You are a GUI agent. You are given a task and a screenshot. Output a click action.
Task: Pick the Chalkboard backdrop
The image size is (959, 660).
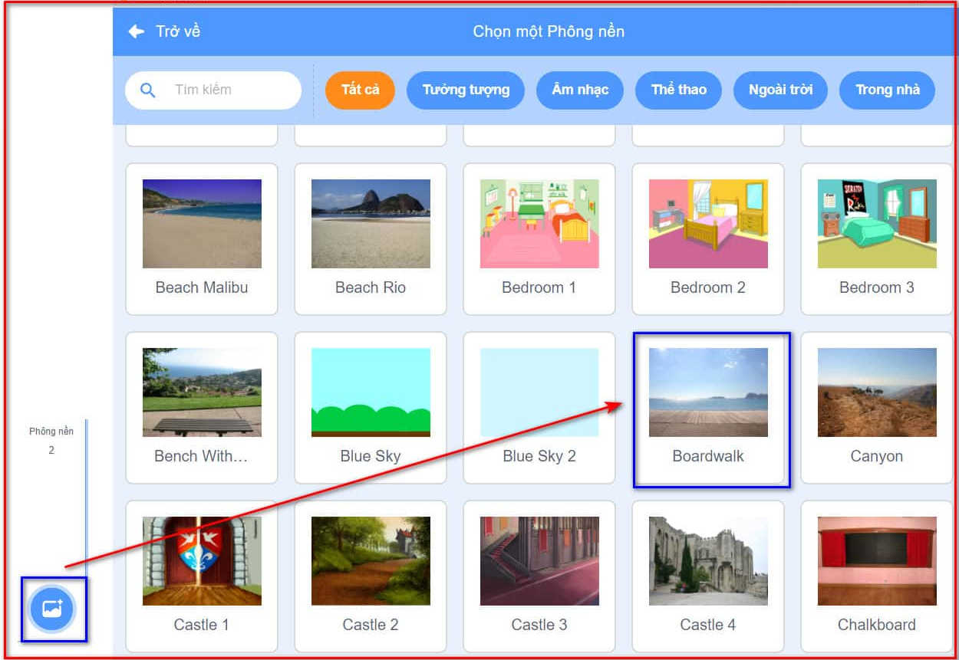click(x=877, y=562)
